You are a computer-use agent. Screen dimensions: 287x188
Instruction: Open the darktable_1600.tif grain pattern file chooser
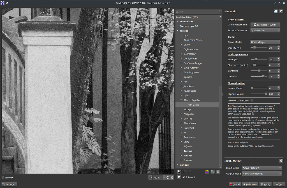click(265, 25)
